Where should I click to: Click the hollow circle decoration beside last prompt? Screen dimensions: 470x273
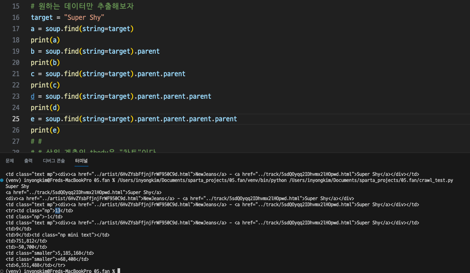click(x=2, y=271)
